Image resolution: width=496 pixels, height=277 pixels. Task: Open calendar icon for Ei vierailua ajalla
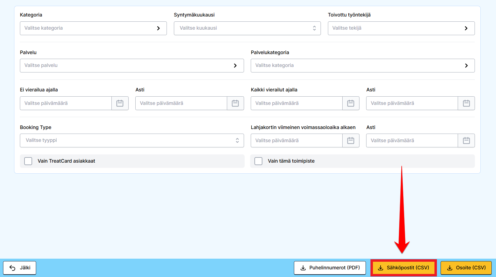(120, 103)
